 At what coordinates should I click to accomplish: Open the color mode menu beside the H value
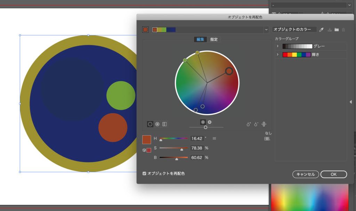pos(214,138)
